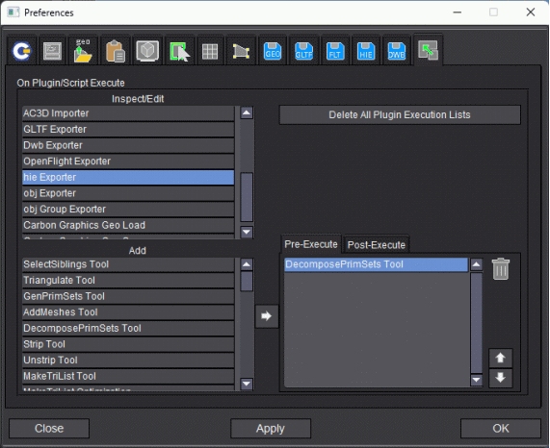Switch to the Post-Execute tab
Viewport: 550px width, 448px height.
click(376, 244)
